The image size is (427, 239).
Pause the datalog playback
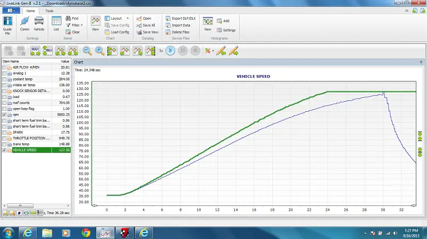[x=183, y=51]
